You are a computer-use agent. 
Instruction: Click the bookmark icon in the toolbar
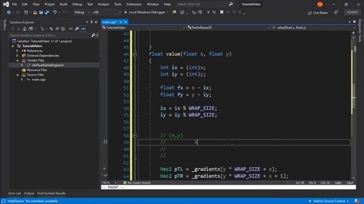click(x=222, y=12)
